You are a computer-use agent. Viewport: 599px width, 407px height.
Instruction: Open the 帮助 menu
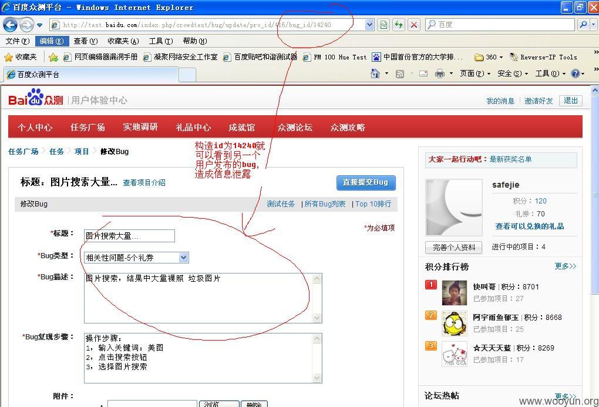tap(195, 41)
